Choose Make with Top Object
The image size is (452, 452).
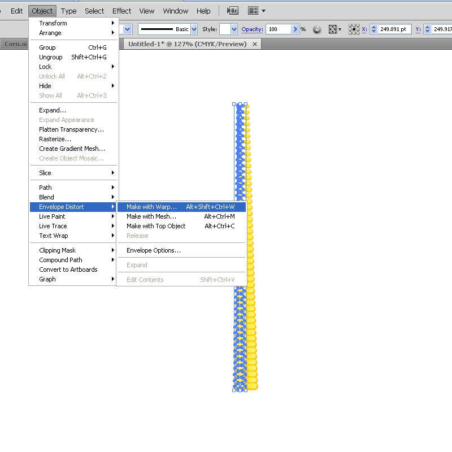click(x=181, y=226)
